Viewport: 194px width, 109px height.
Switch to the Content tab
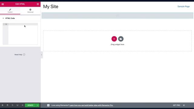click(10, 11)
